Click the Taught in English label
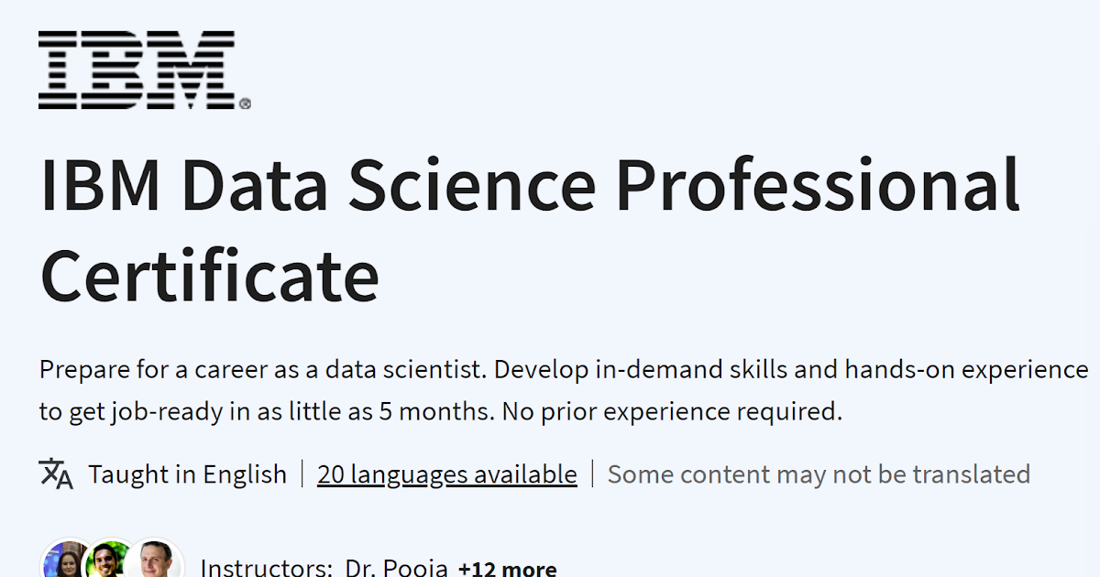 [x=187, y=474]
